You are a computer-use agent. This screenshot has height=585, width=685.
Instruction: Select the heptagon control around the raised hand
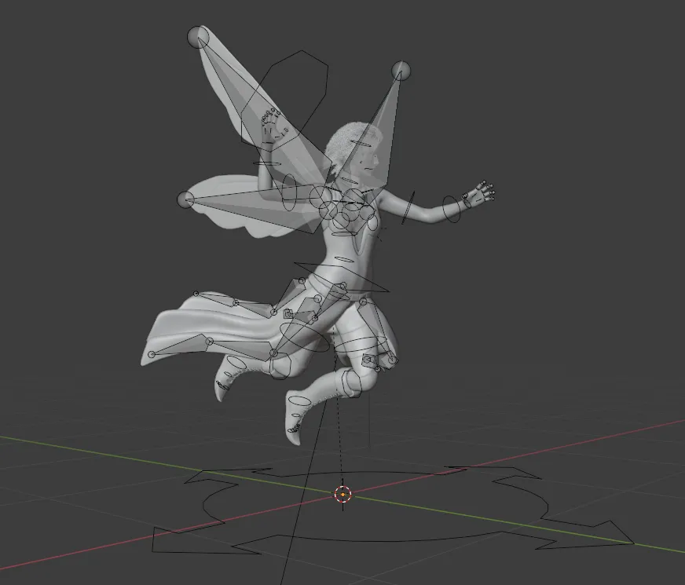[x=284, y=101]
